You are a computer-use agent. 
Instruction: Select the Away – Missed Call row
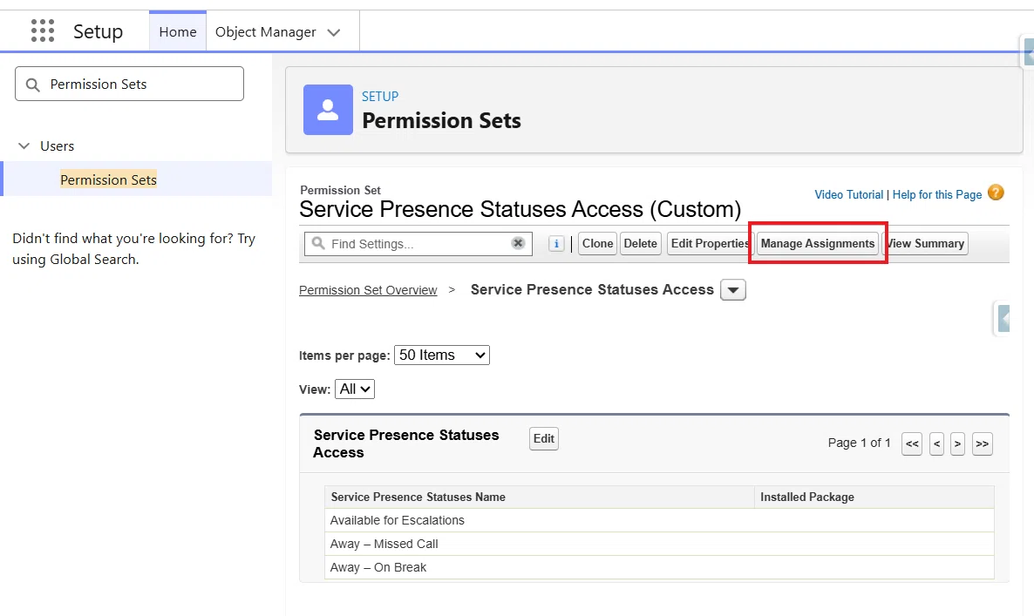(659, 545)
